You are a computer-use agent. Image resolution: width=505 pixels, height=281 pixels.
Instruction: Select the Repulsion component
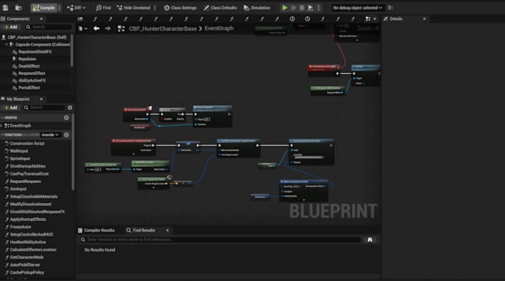(x=27, y=59)
